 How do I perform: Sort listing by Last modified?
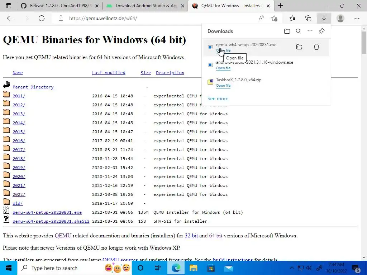tap(109, 73)
